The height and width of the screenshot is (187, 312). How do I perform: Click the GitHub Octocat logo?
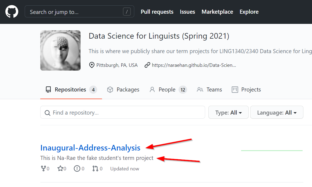pos(12,12)
